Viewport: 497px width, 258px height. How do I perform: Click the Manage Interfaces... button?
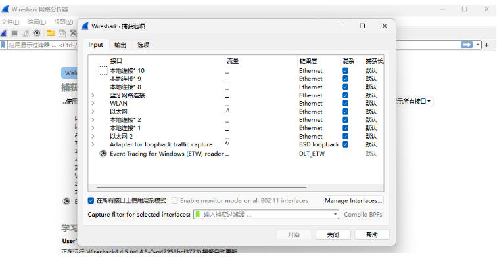(354, 201)
